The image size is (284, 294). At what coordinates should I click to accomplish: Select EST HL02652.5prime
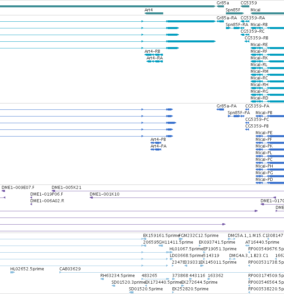[13, 272]
